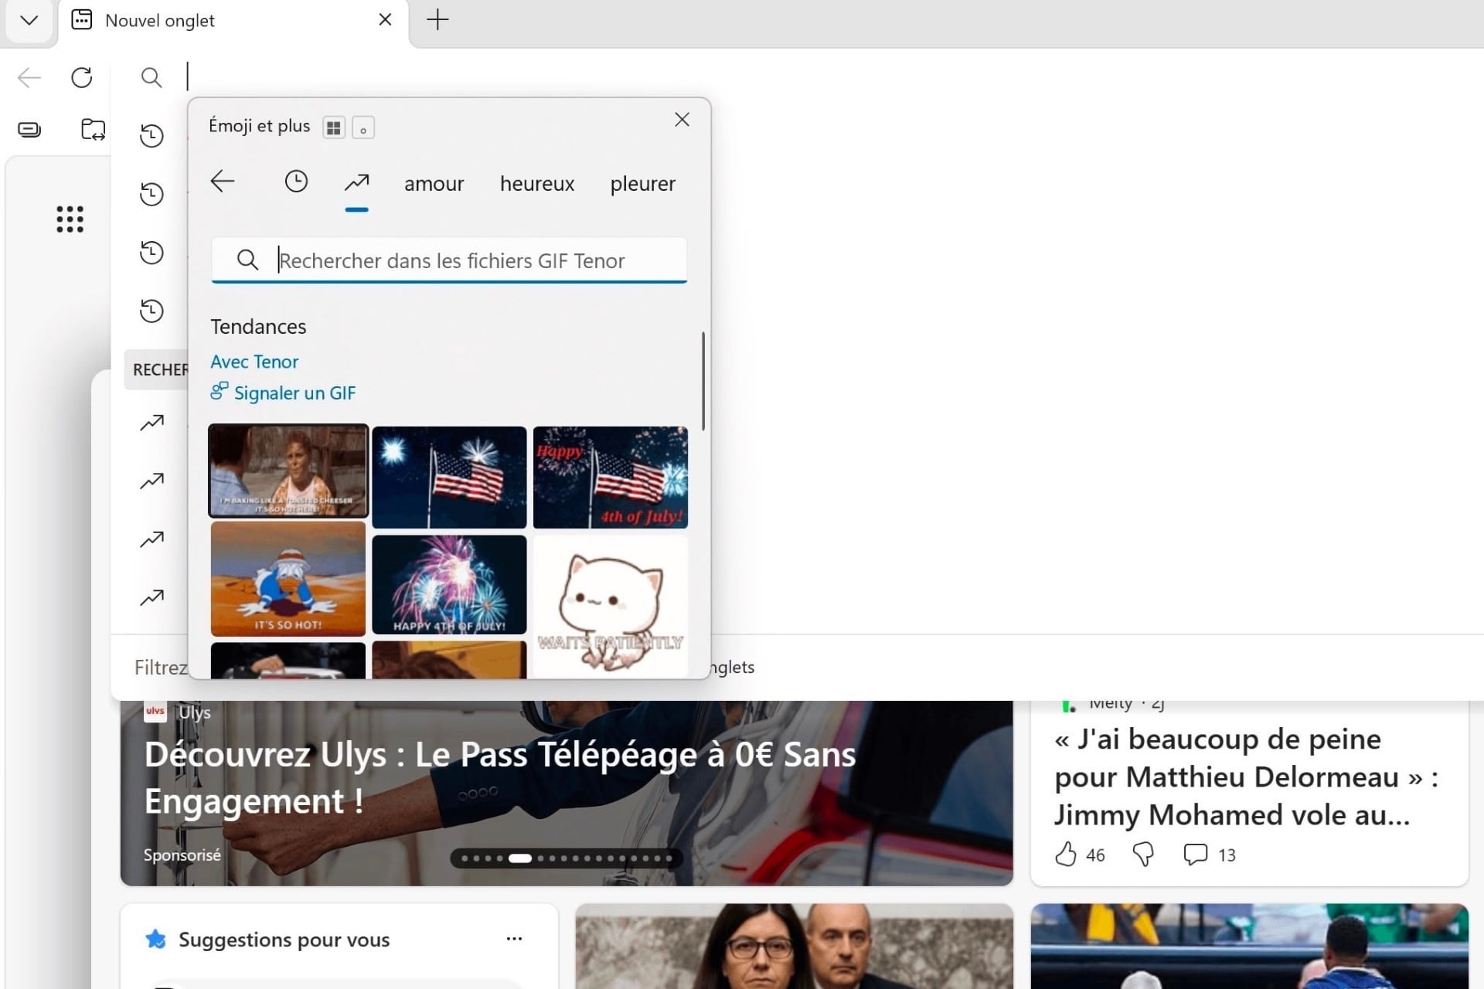Open the Avec Tenor link

tap(254, 362)
